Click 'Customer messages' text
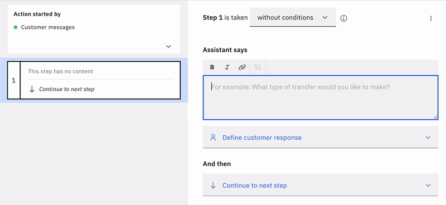The height and width of the screenshot is (205, 446). tap(48, 27)
